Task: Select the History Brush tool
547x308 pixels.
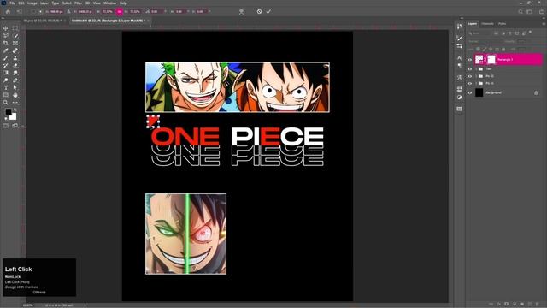Action: tap(6, 65)
